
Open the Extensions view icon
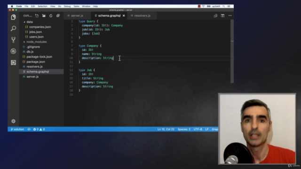point(13,62)
